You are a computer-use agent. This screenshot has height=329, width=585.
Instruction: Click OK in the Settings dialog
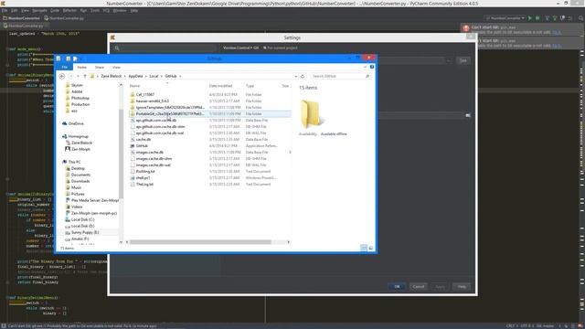397,286
